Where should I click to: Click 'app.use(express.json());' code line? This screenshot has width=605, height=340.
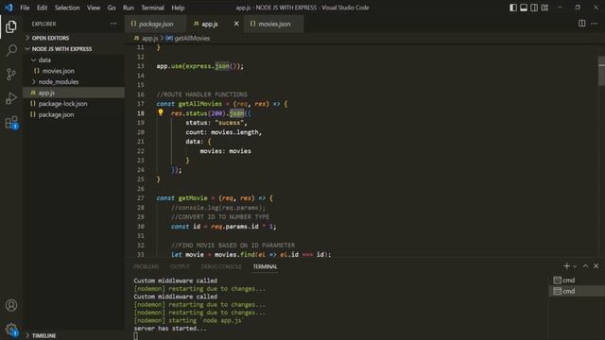199,66
